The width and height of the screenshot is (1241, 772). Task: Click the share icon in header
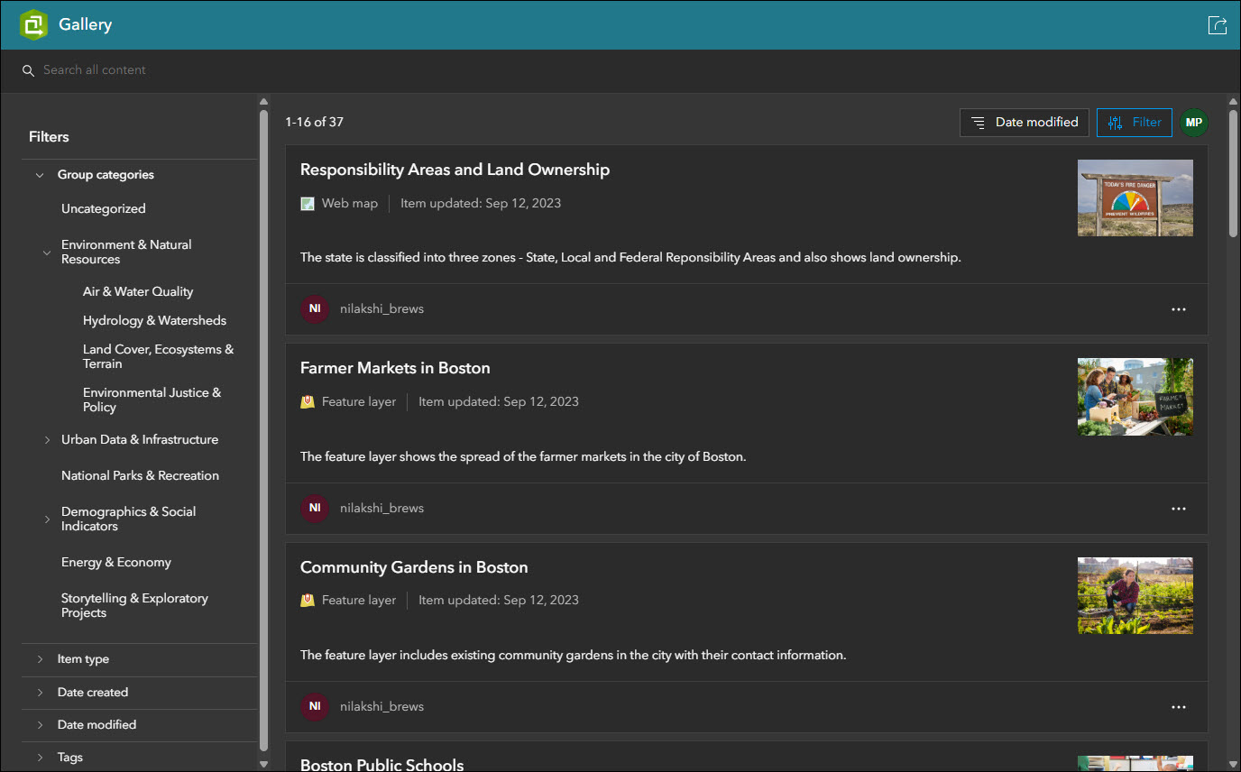[x=1217, y=25]
